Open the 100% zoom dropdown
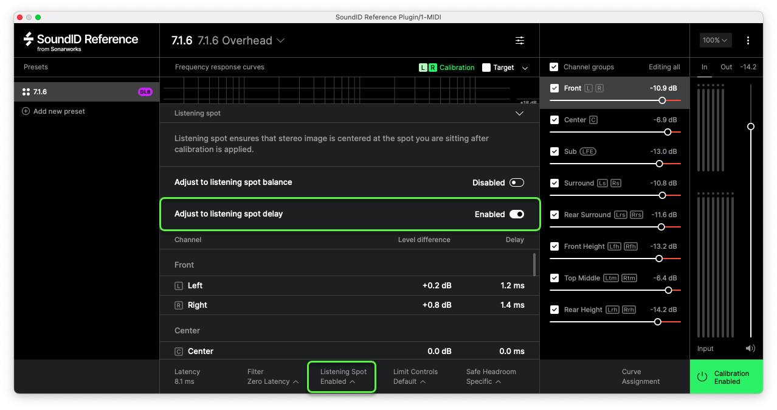777x410 pixels. (x=715, y=40)
